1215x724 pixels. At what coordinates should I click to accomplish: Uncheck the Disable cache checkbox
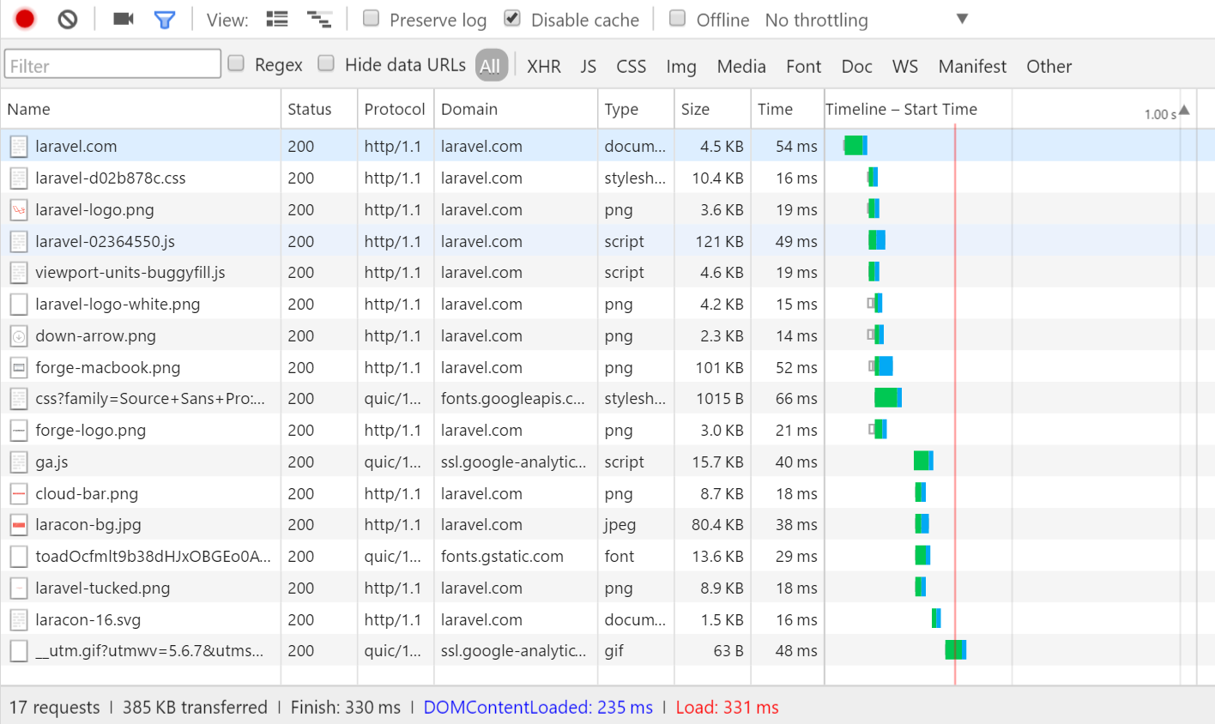click(512, 18)
